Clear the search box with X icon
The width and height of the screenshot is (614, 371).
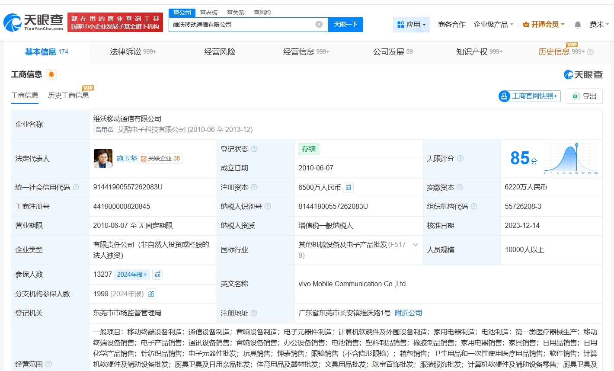coord(319,24)
